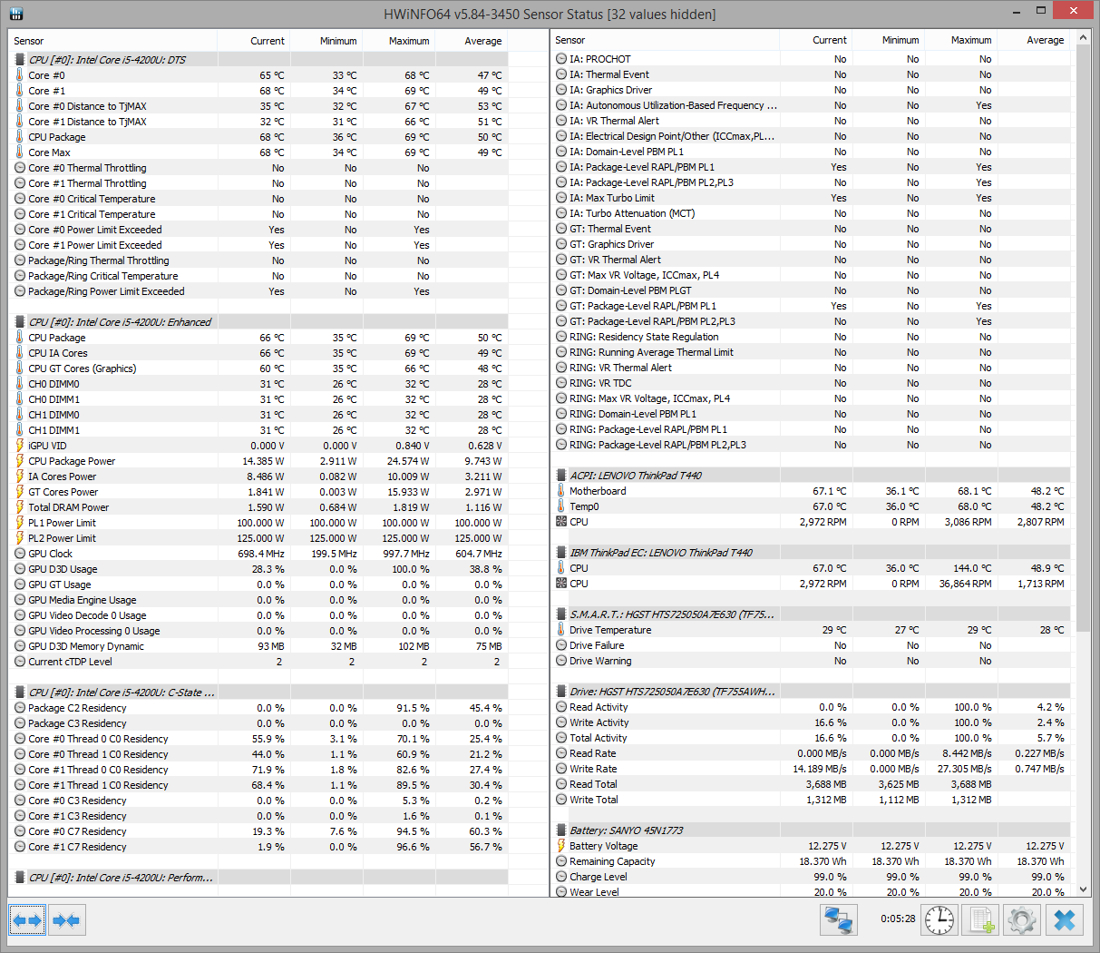Click thermometer icon beside Motherboard
Screen dimensions: 1100x953
pos(561,491)
